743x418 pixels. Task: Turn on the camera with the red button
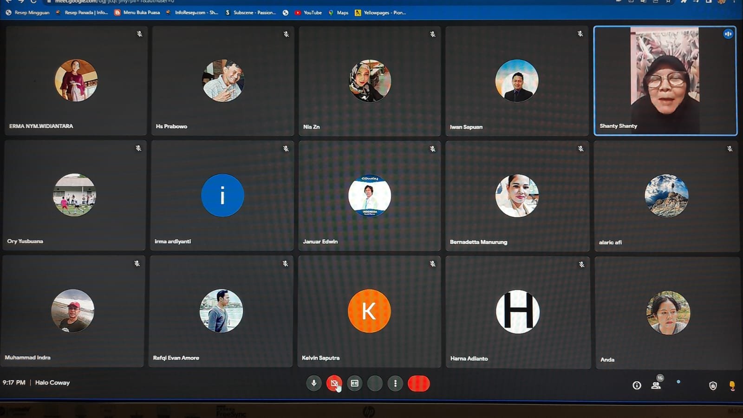tap(334, 384)
